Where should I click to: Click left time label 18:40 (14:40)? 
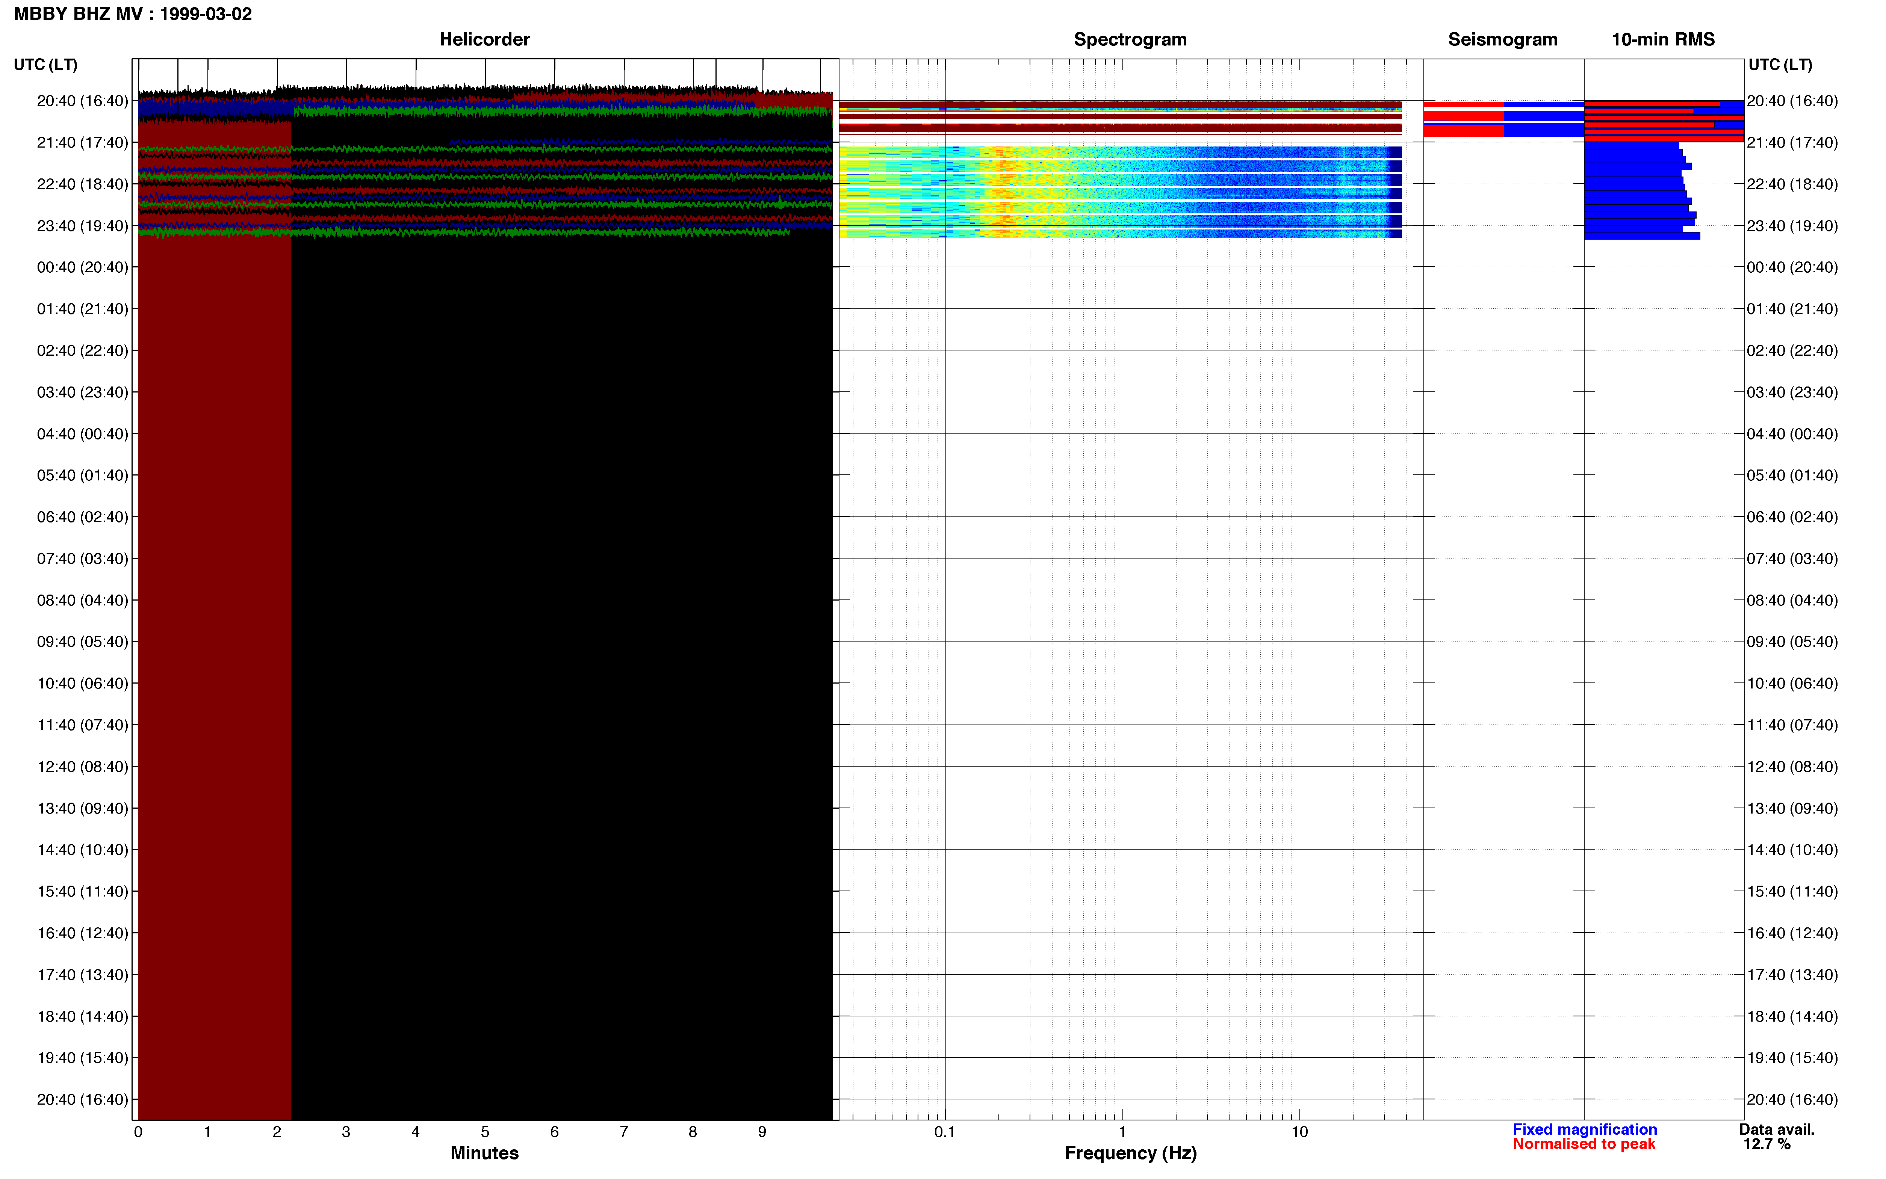pos(82,1016)
